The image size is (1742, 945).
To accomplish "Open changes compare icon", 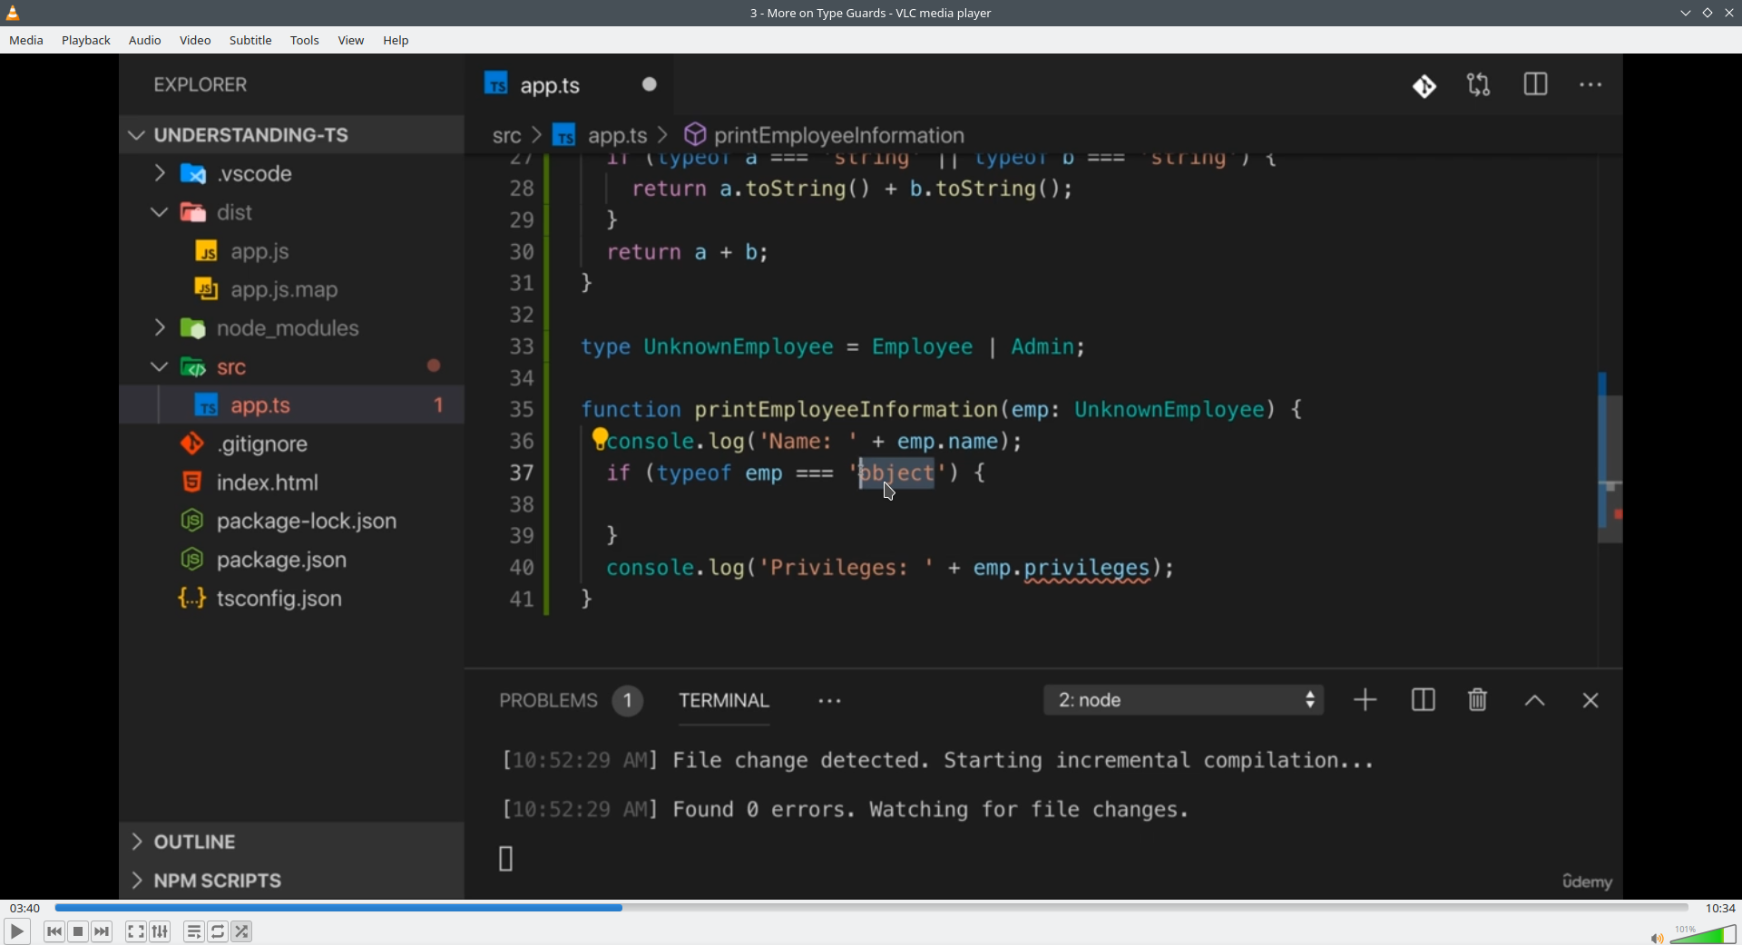I will (1480, 85).
